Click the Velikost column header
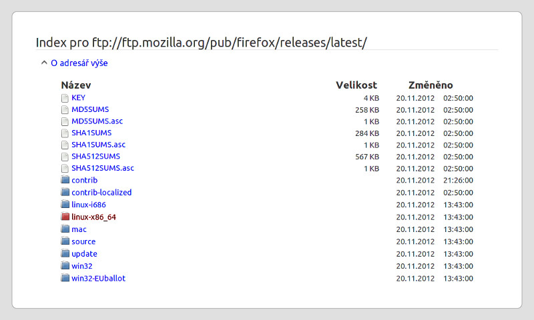The width and height of the screenshot is (534, 320). click(356, 85)
